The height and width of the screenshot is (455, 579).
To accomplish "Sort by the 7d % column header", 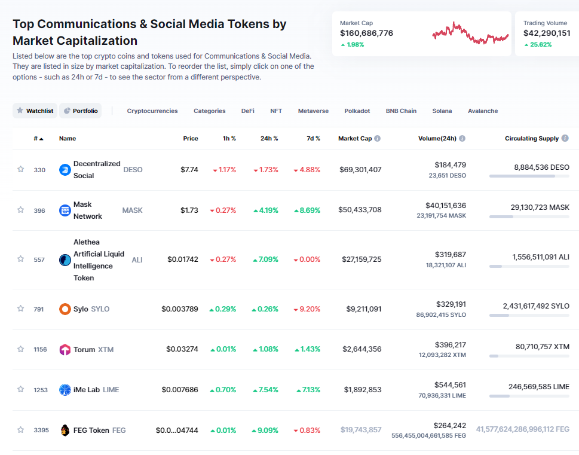I will pos(313,139).
